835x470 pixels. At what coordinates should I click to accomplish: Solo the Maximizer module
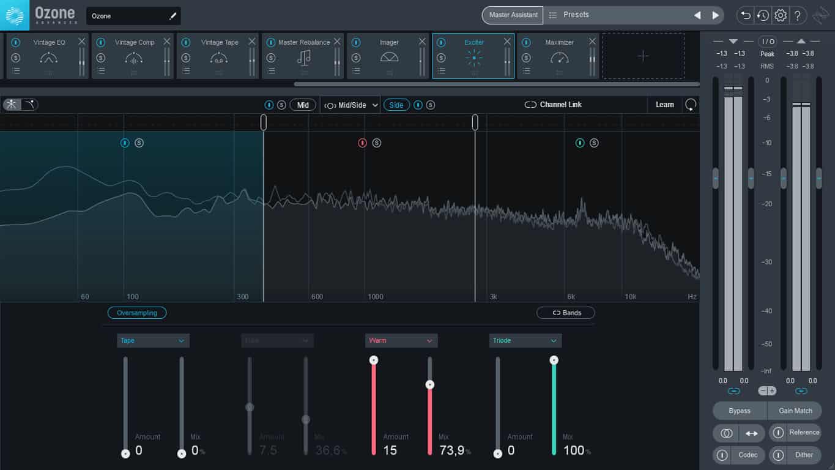(x=526, y=58)
